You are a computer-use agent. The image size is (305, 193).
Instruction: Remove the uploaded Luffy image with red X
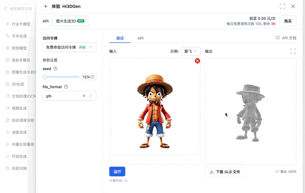click(x=197, y=61)
